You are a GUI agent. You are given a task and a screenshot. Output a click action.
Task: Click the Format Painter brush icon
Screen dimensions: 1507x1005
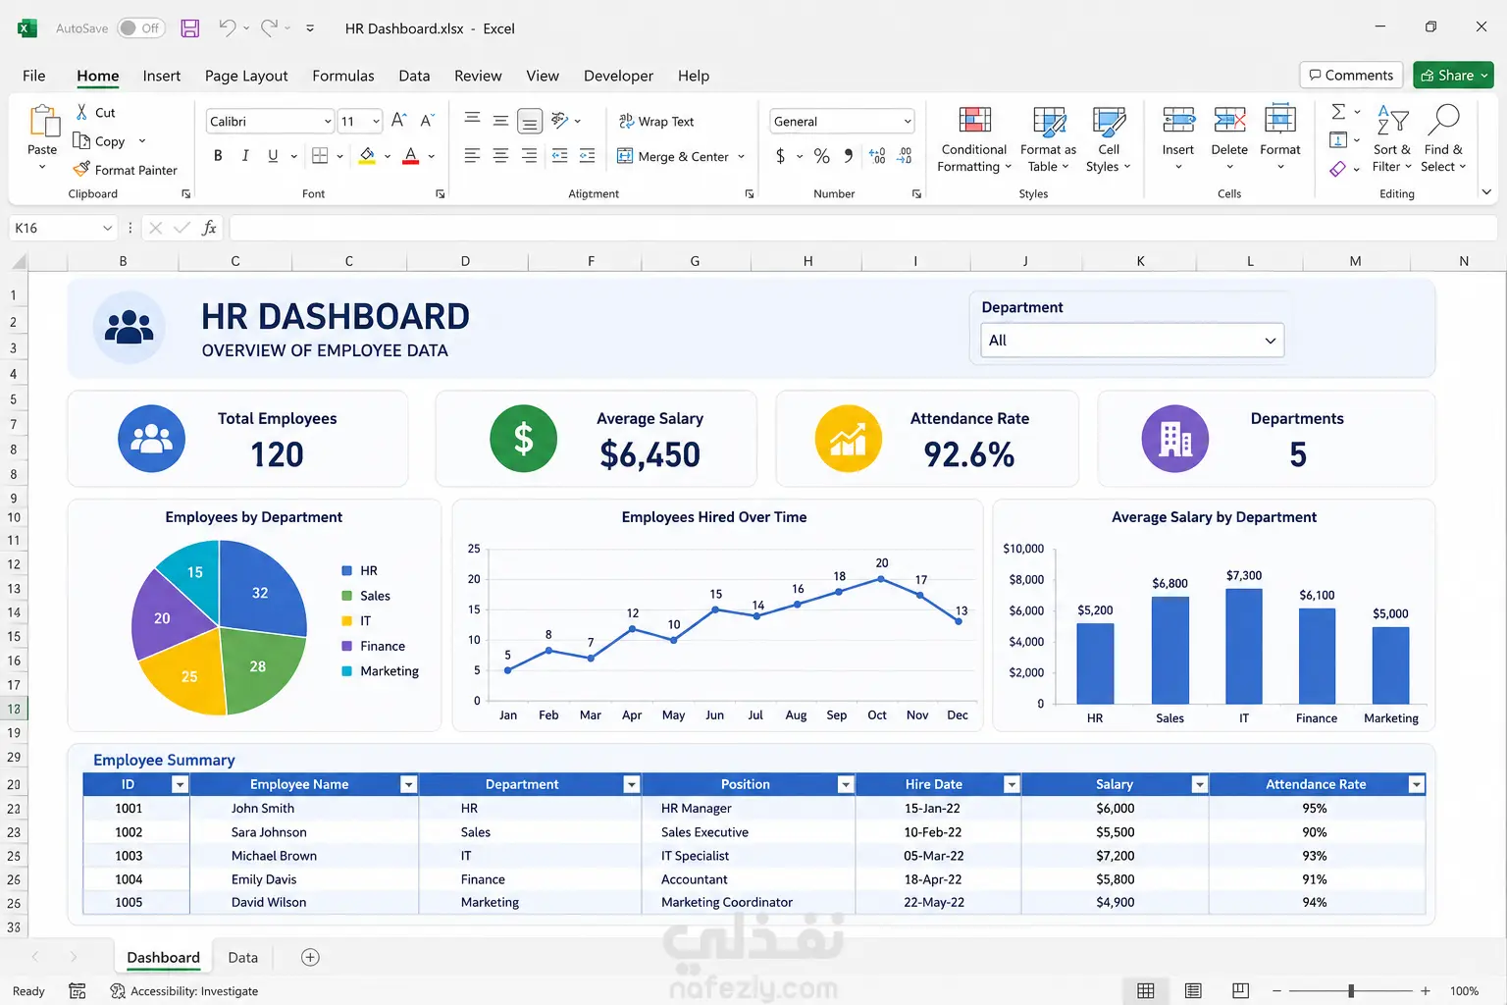[x=81, y=170]
